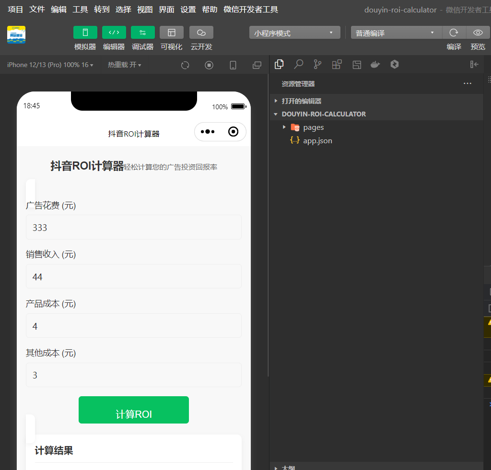Viewport: 491px width, 470px height.
Task: Toggle the simulator panel button
Action: (x=85, y=33)
